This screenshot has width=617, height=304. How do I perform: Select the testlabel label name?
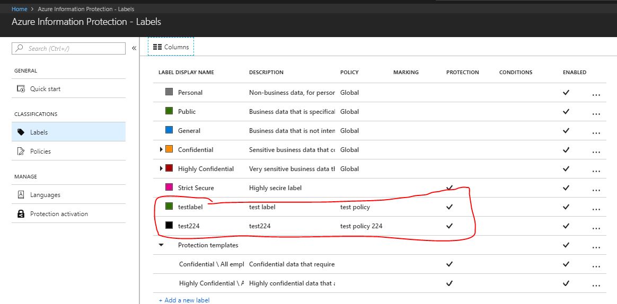(x=190, y=207)
